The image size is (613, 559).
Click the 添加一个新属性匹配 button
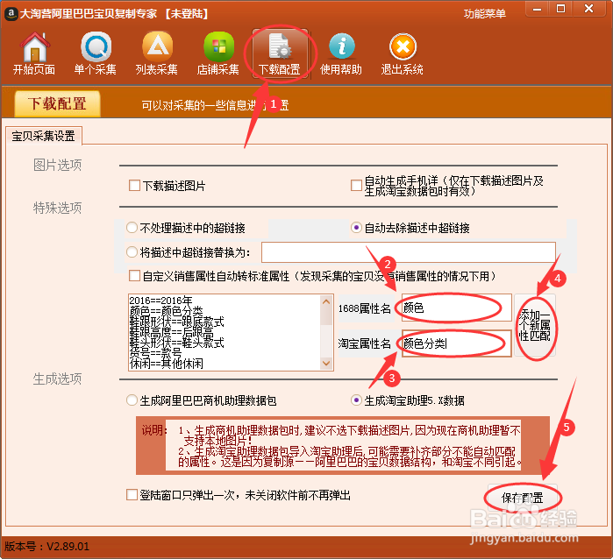535,325
